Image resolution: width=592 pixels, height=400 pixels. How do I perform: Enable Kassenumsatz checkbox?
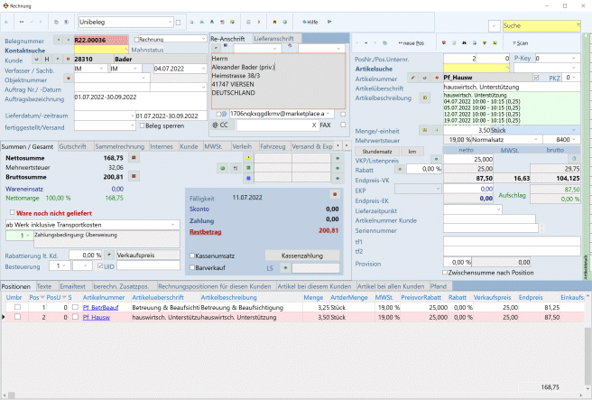(x=192, y=256)
